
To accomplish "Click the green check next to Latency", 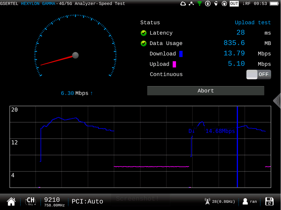I will 144,33.
